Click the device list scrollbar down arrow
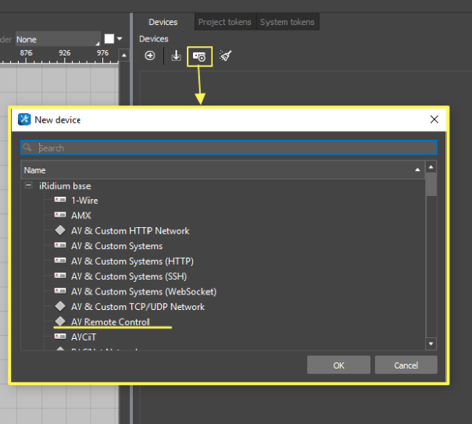Image resolution: width=472 pixels, height=424 pixels. [431, 344]
